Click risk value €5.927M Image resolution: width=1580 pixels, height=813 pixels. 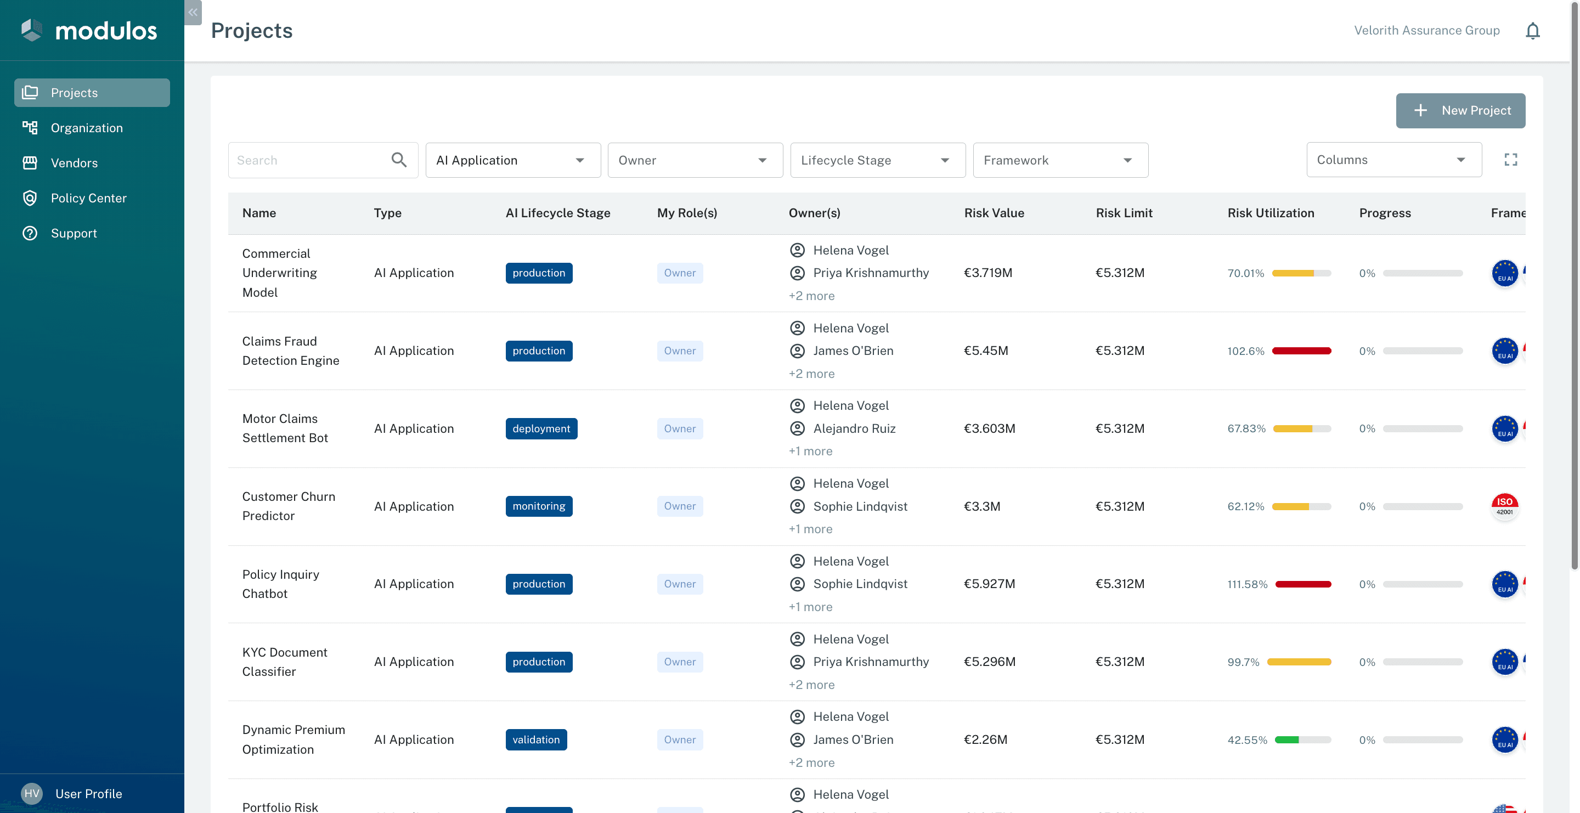(x=989, y=584)
